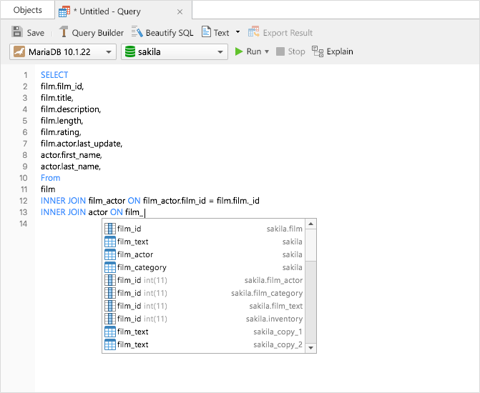Close the Untitled - Query tab
480x393 pixels.
tap(180, 12)
